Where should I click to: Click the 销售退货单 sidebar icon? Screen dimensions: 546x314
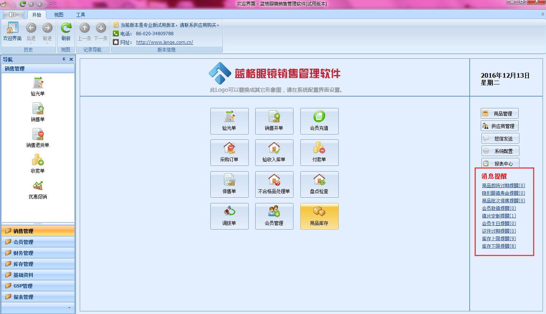pos(38,135)
